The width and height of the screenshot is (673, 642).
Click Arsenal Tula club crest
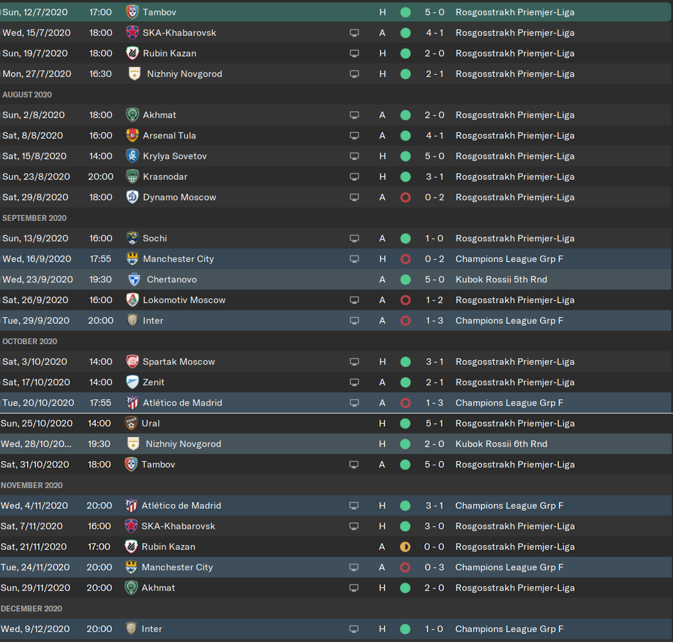click(132, 136)
